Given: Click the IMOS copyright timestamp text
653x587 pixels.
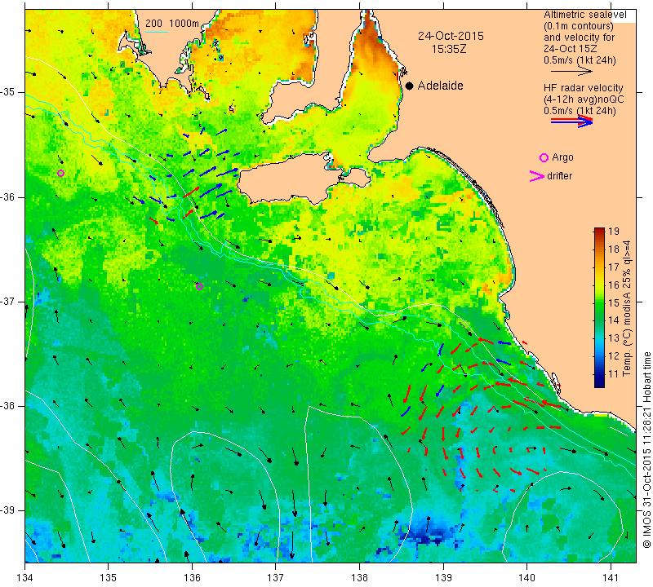Looking at the screenshot, I should tap(646, 449).
